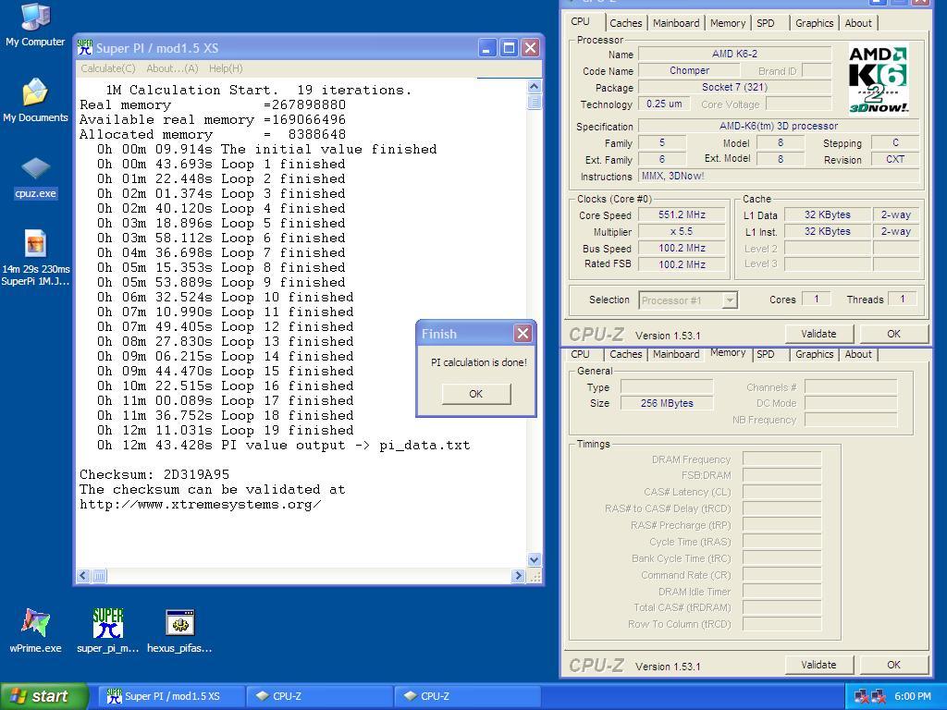The image size is (947, 710).
Task: Open the About...(A) menu in Super PI
Action: click(172, 68)
